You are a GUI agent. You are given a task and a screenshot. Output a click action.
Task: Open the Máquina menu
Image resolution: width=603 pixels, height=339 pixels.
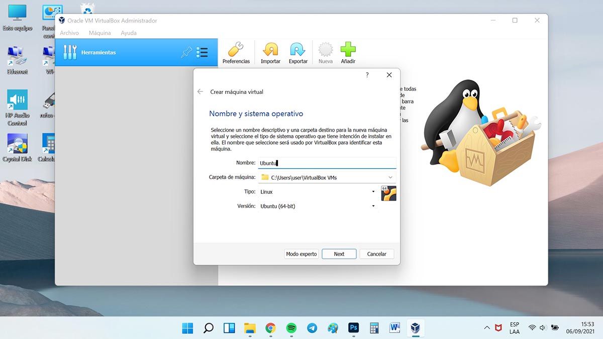point(99,33)
